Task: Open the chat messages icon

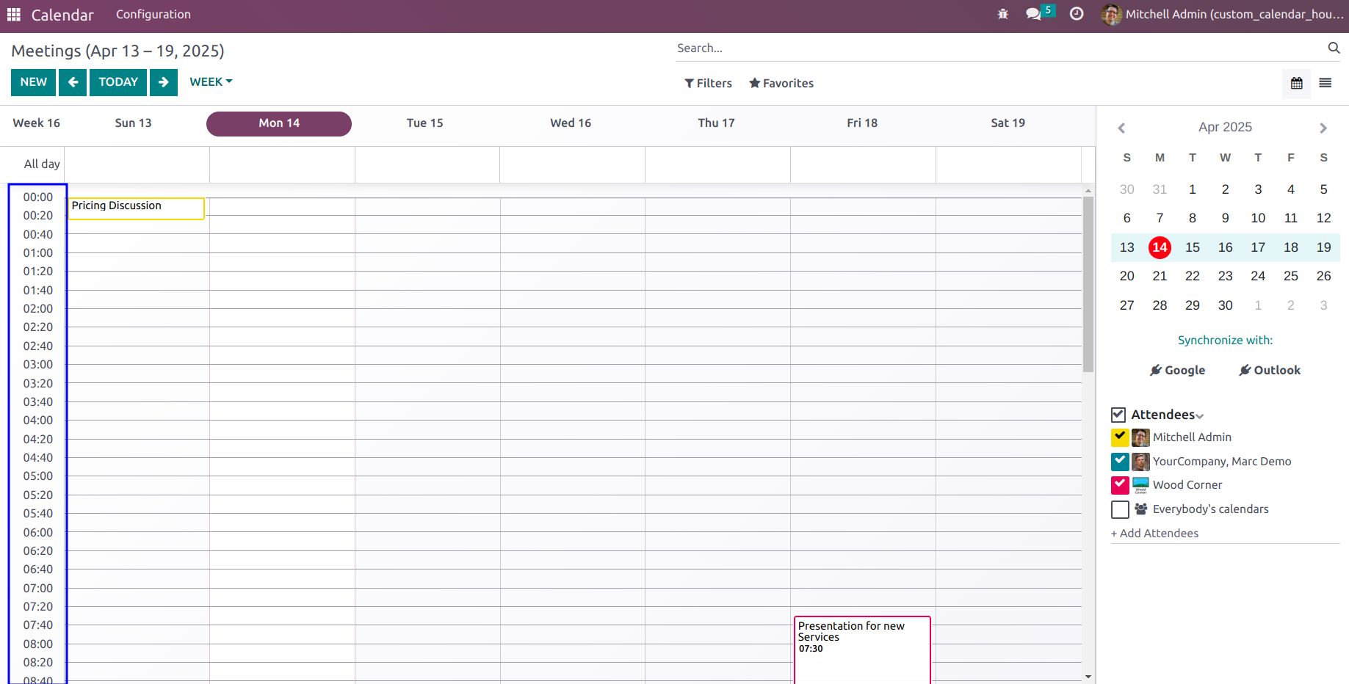Action: tap(1034, 14)
